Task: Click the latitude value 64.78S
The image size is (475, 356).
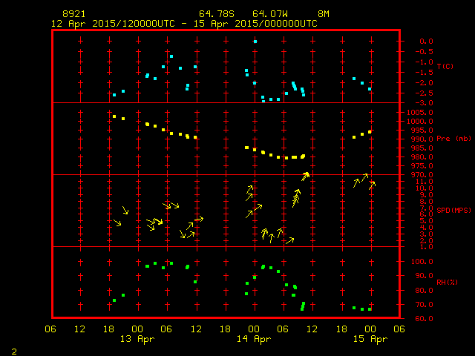Action: (x=214, y=14)
